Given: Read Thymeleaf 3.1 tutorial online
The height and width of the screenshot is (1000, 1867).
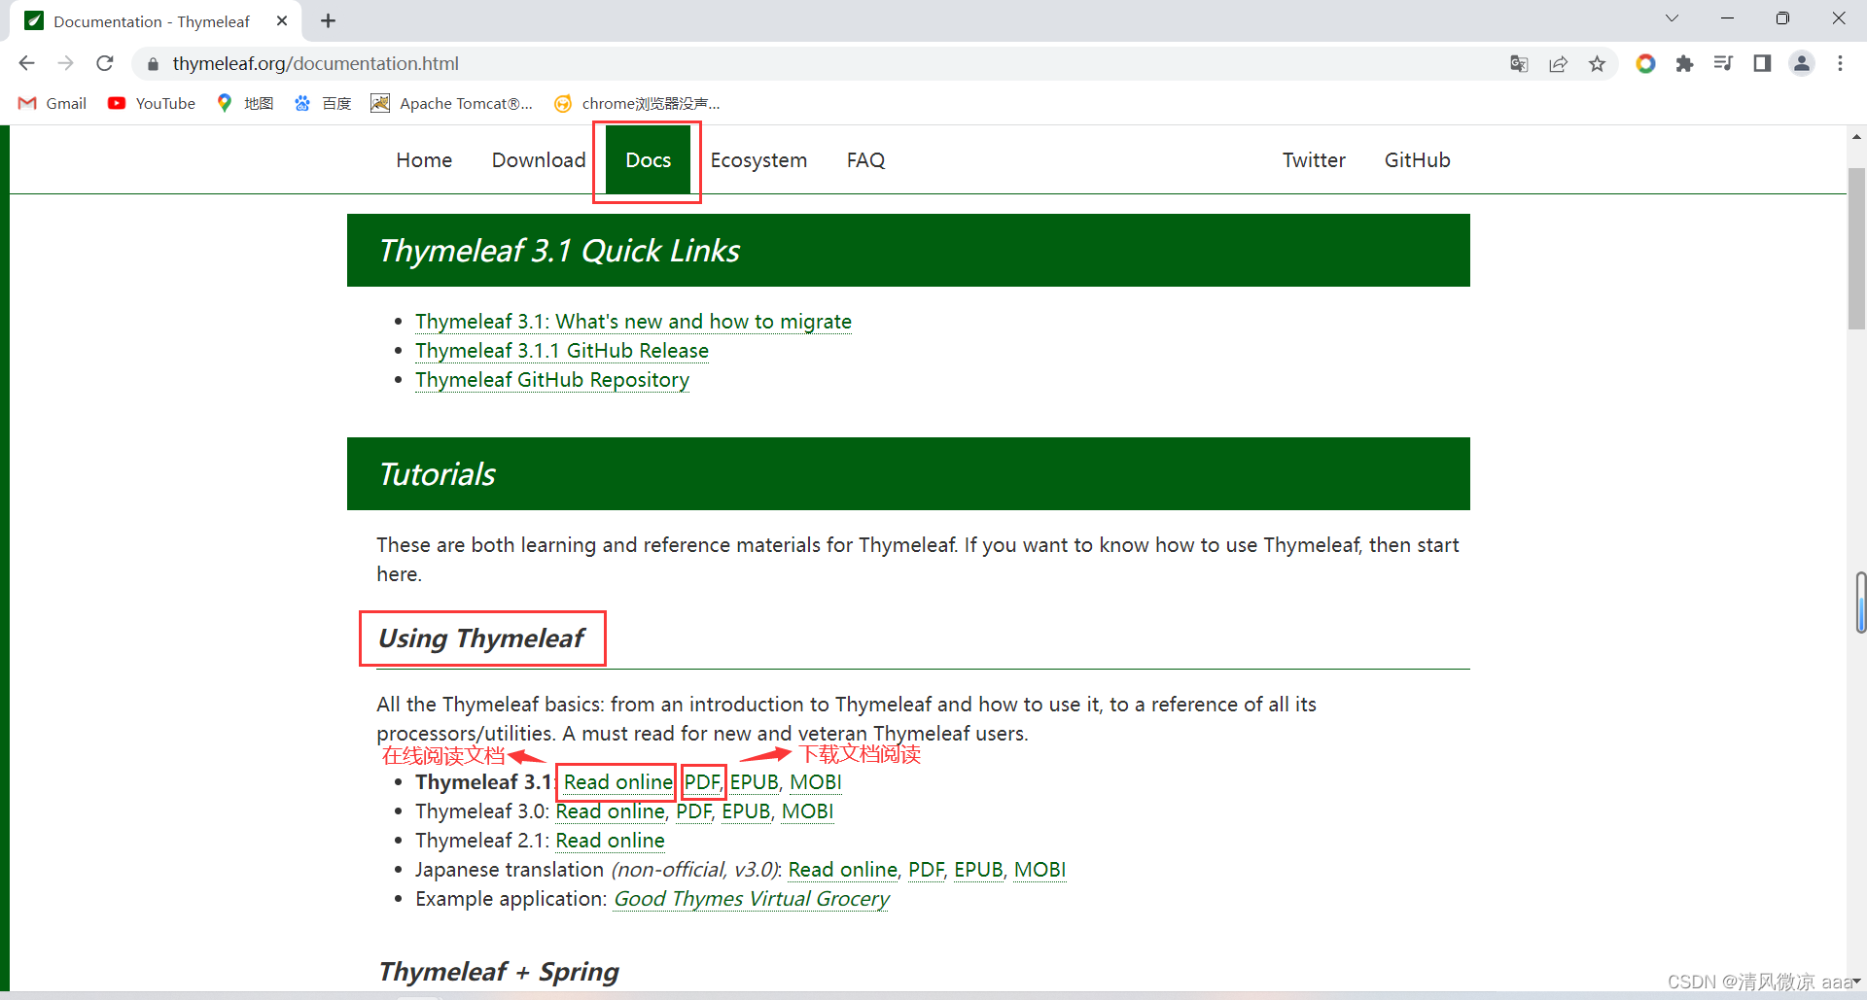Looking at the screenshot, I should pos(618,782).
